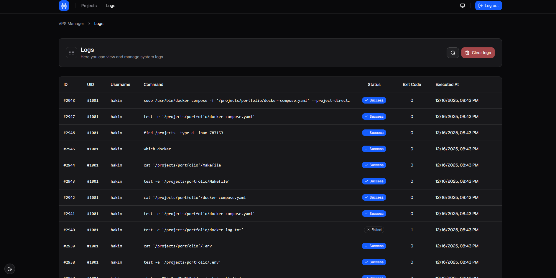Click Success badge for which docker row
Image resolution: width=556 pixels, height=278 pixels.
[374, 149]
